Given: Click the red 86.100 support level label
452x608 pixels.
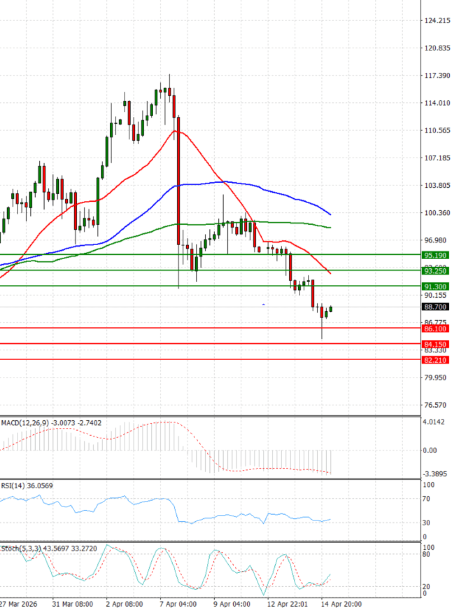Looking at the screenshot, I should [435, 329].
